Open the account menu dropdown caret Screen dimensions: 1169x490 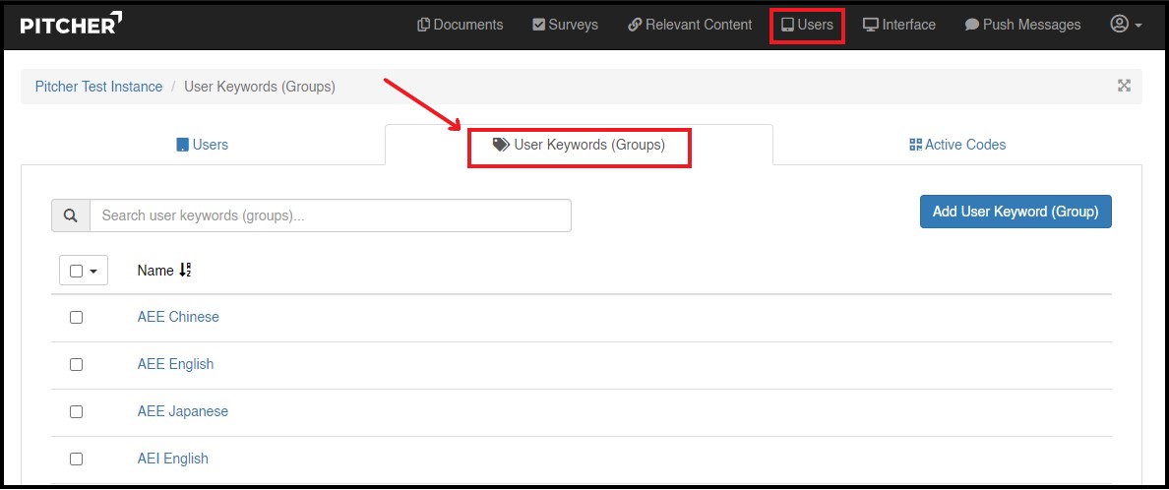tap(1138, 26)
